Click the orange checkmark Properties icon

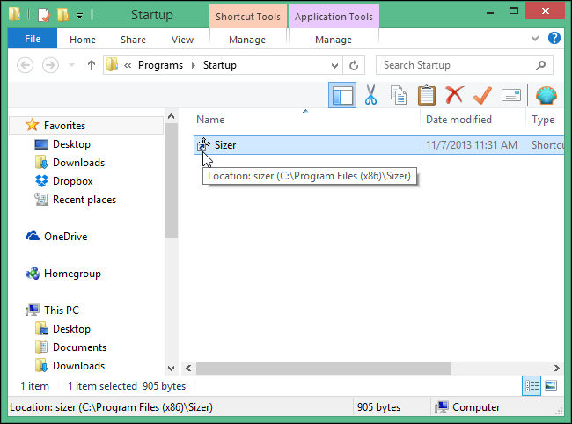[x=482, y=95]
